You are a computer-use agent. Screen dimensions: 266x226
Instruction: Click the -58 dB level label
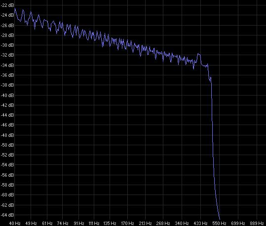pos(7,185)
